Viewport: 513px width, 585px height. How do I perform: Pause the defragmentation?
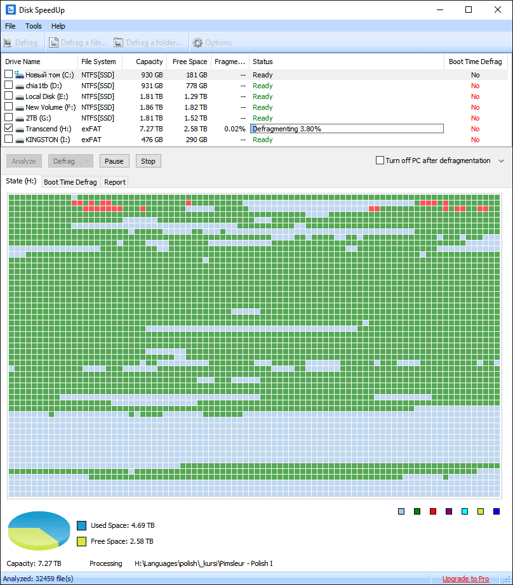(114, 161)
